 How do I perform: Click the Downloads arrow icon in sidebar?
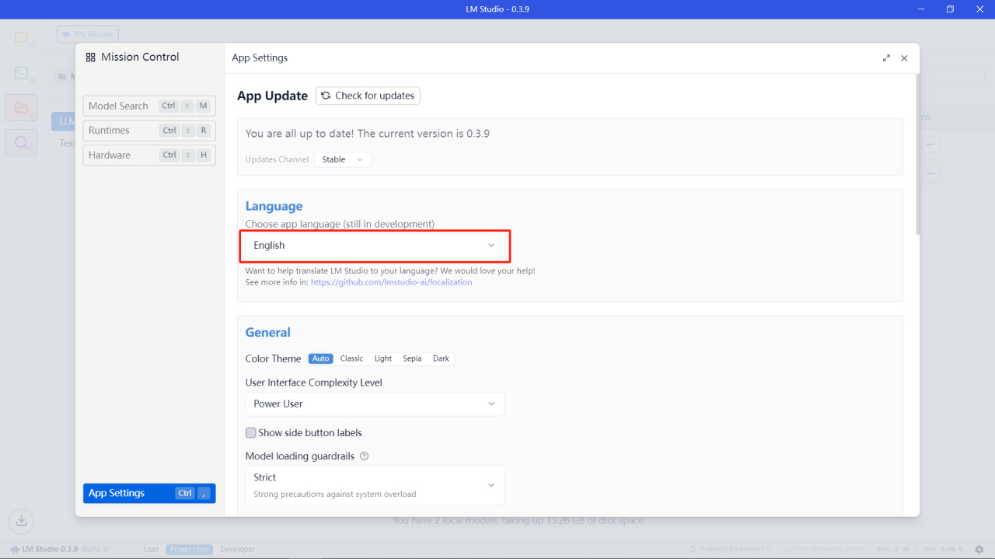(22, 520)
